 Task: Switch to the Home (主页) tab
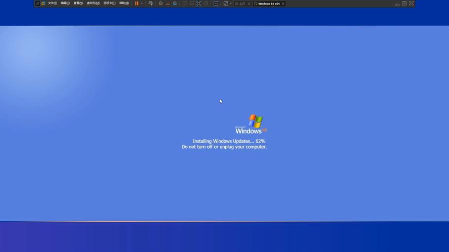[x=240, y=4]
